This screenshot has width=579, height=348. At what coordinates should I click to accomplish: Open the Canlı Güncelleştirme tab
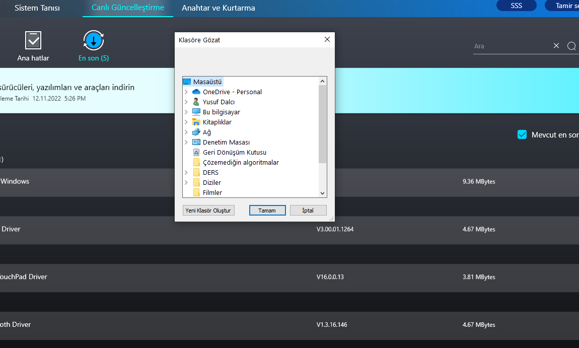128,8
